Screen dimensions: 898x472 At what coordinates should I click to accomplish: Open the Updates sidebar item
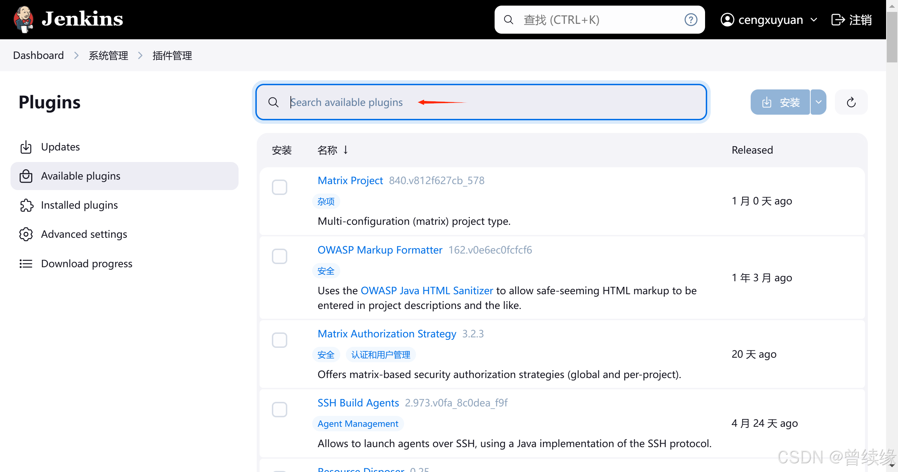[125, 147]
